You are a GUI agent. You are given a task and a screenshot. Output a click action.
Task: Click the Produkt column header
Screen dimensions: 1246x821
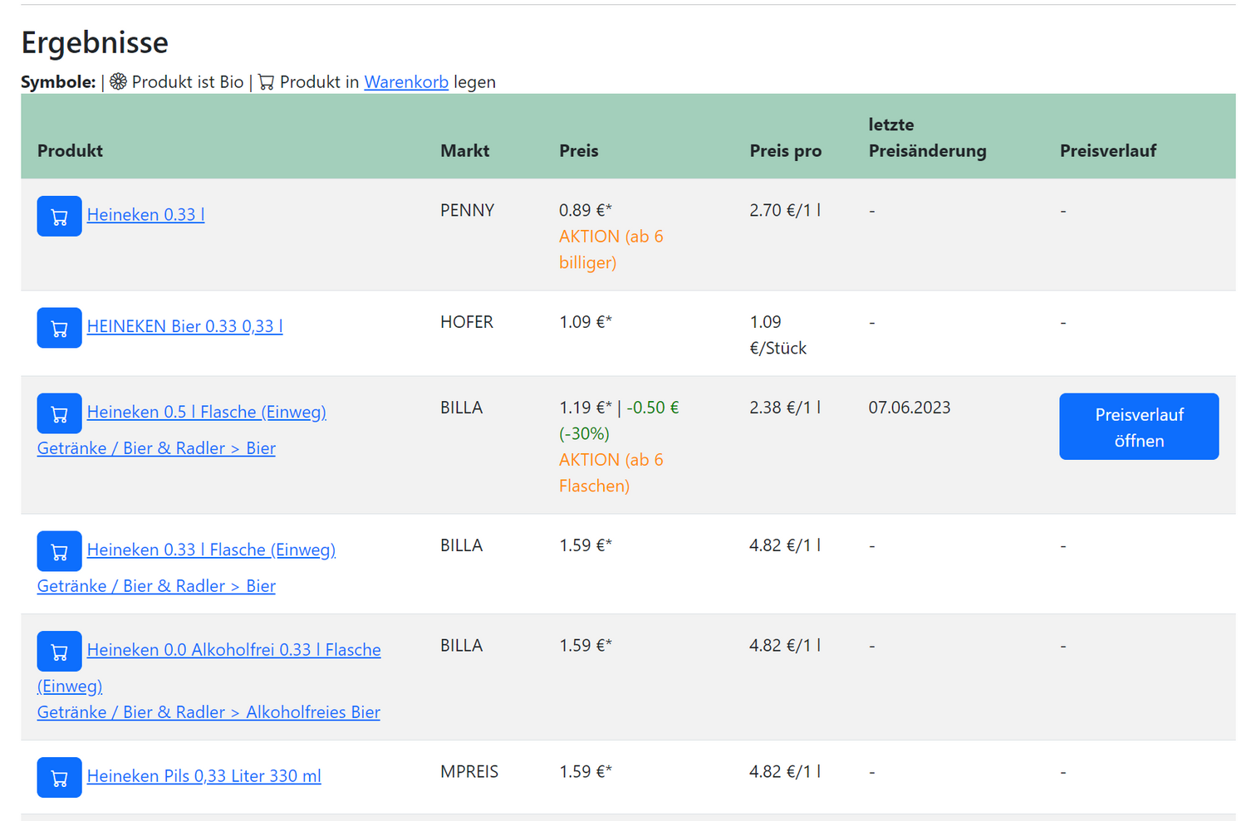click(x=70, y=151)
